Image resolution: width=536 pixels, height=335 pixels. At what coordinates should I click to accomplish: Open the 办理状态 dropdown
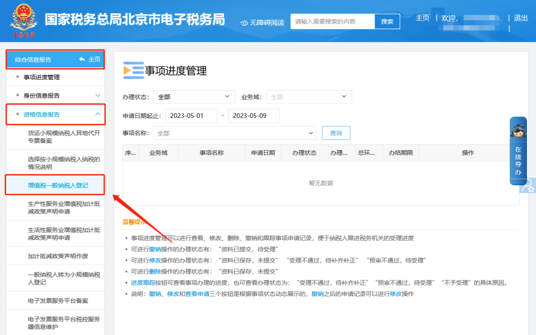pos(194,97)
